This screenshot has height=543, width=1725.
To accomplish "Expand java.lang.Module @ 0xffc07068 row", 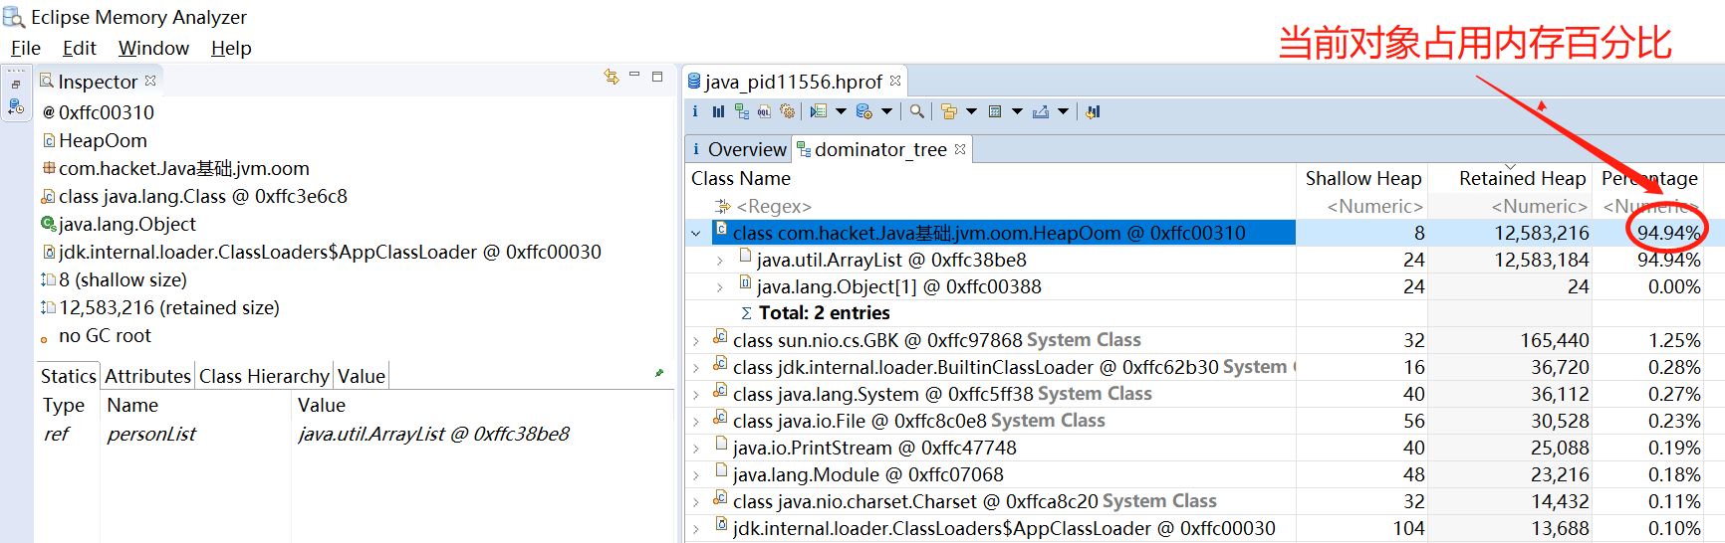I will click(696, 475).
